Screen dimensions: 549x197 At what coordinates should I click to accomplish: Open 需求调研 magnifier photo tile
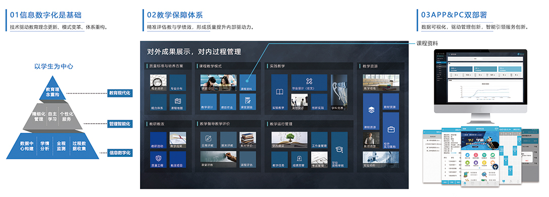click(x=158, y=83)
